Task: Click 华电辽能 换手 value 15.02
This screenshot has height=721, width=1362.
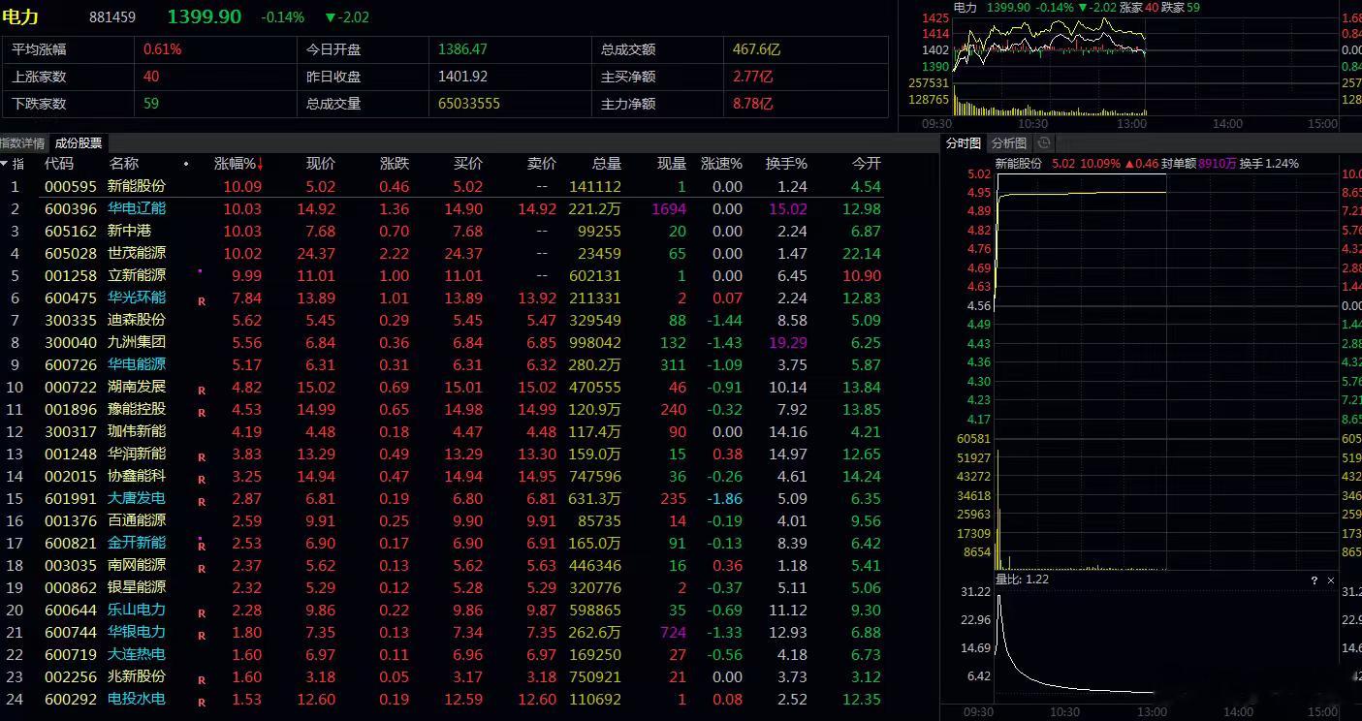Action: tap(787, 208)
